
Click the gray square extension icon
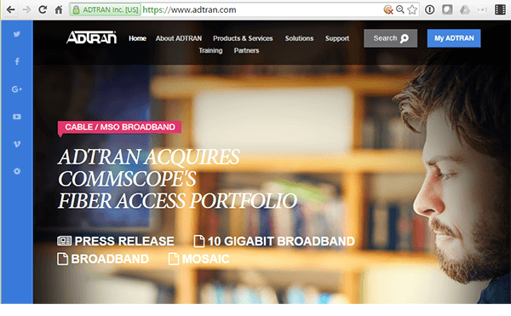(x=447, y=9)
